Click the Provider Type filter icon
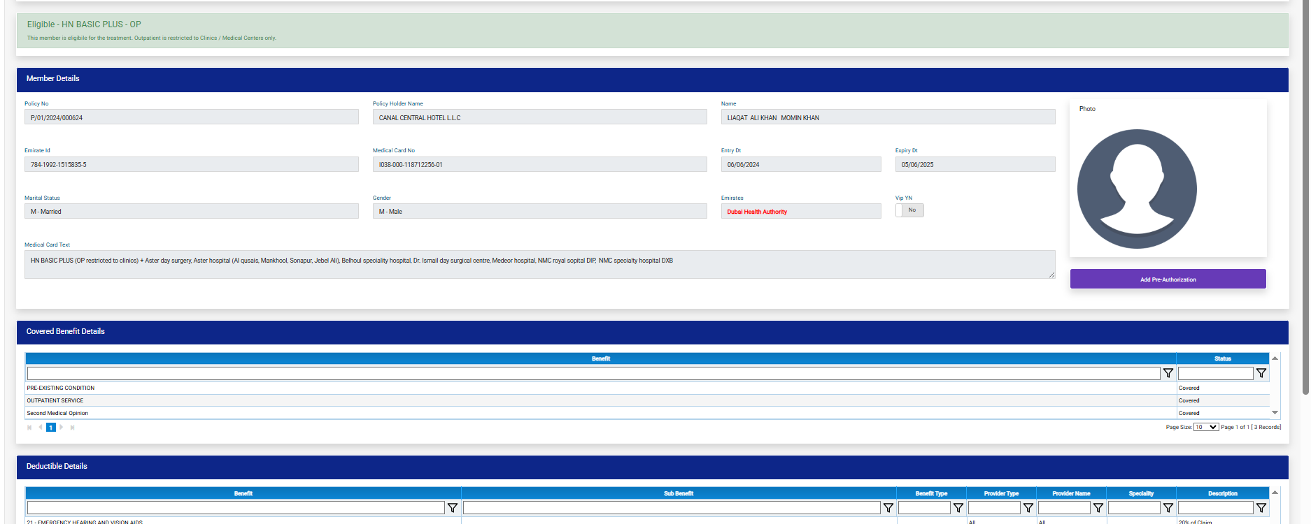This screenshot has width=1311, height=524. 1028,508
